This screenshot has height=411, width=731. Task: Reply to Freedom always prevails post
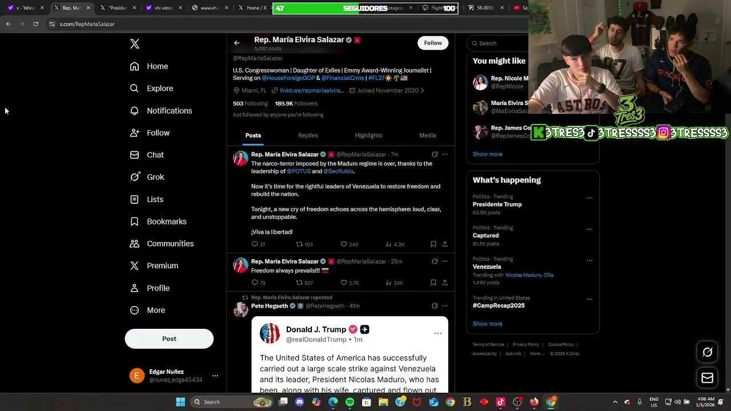point(258,283)
